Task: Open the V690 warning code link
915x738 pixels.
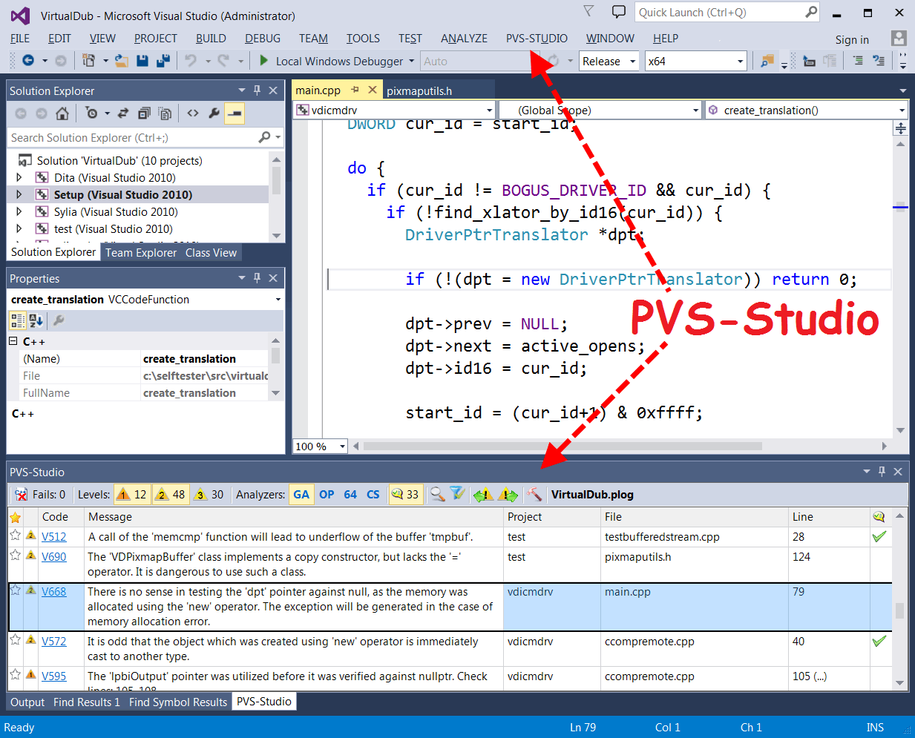Action: tap(54, 557)
